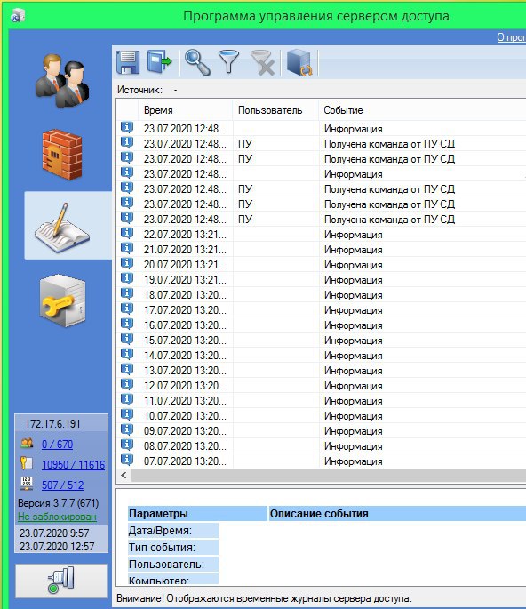The height and width of the screenshot is (609, 526).
Task: Click "Информация" in the 19.07.2020 row
Action: coord(354,280)
